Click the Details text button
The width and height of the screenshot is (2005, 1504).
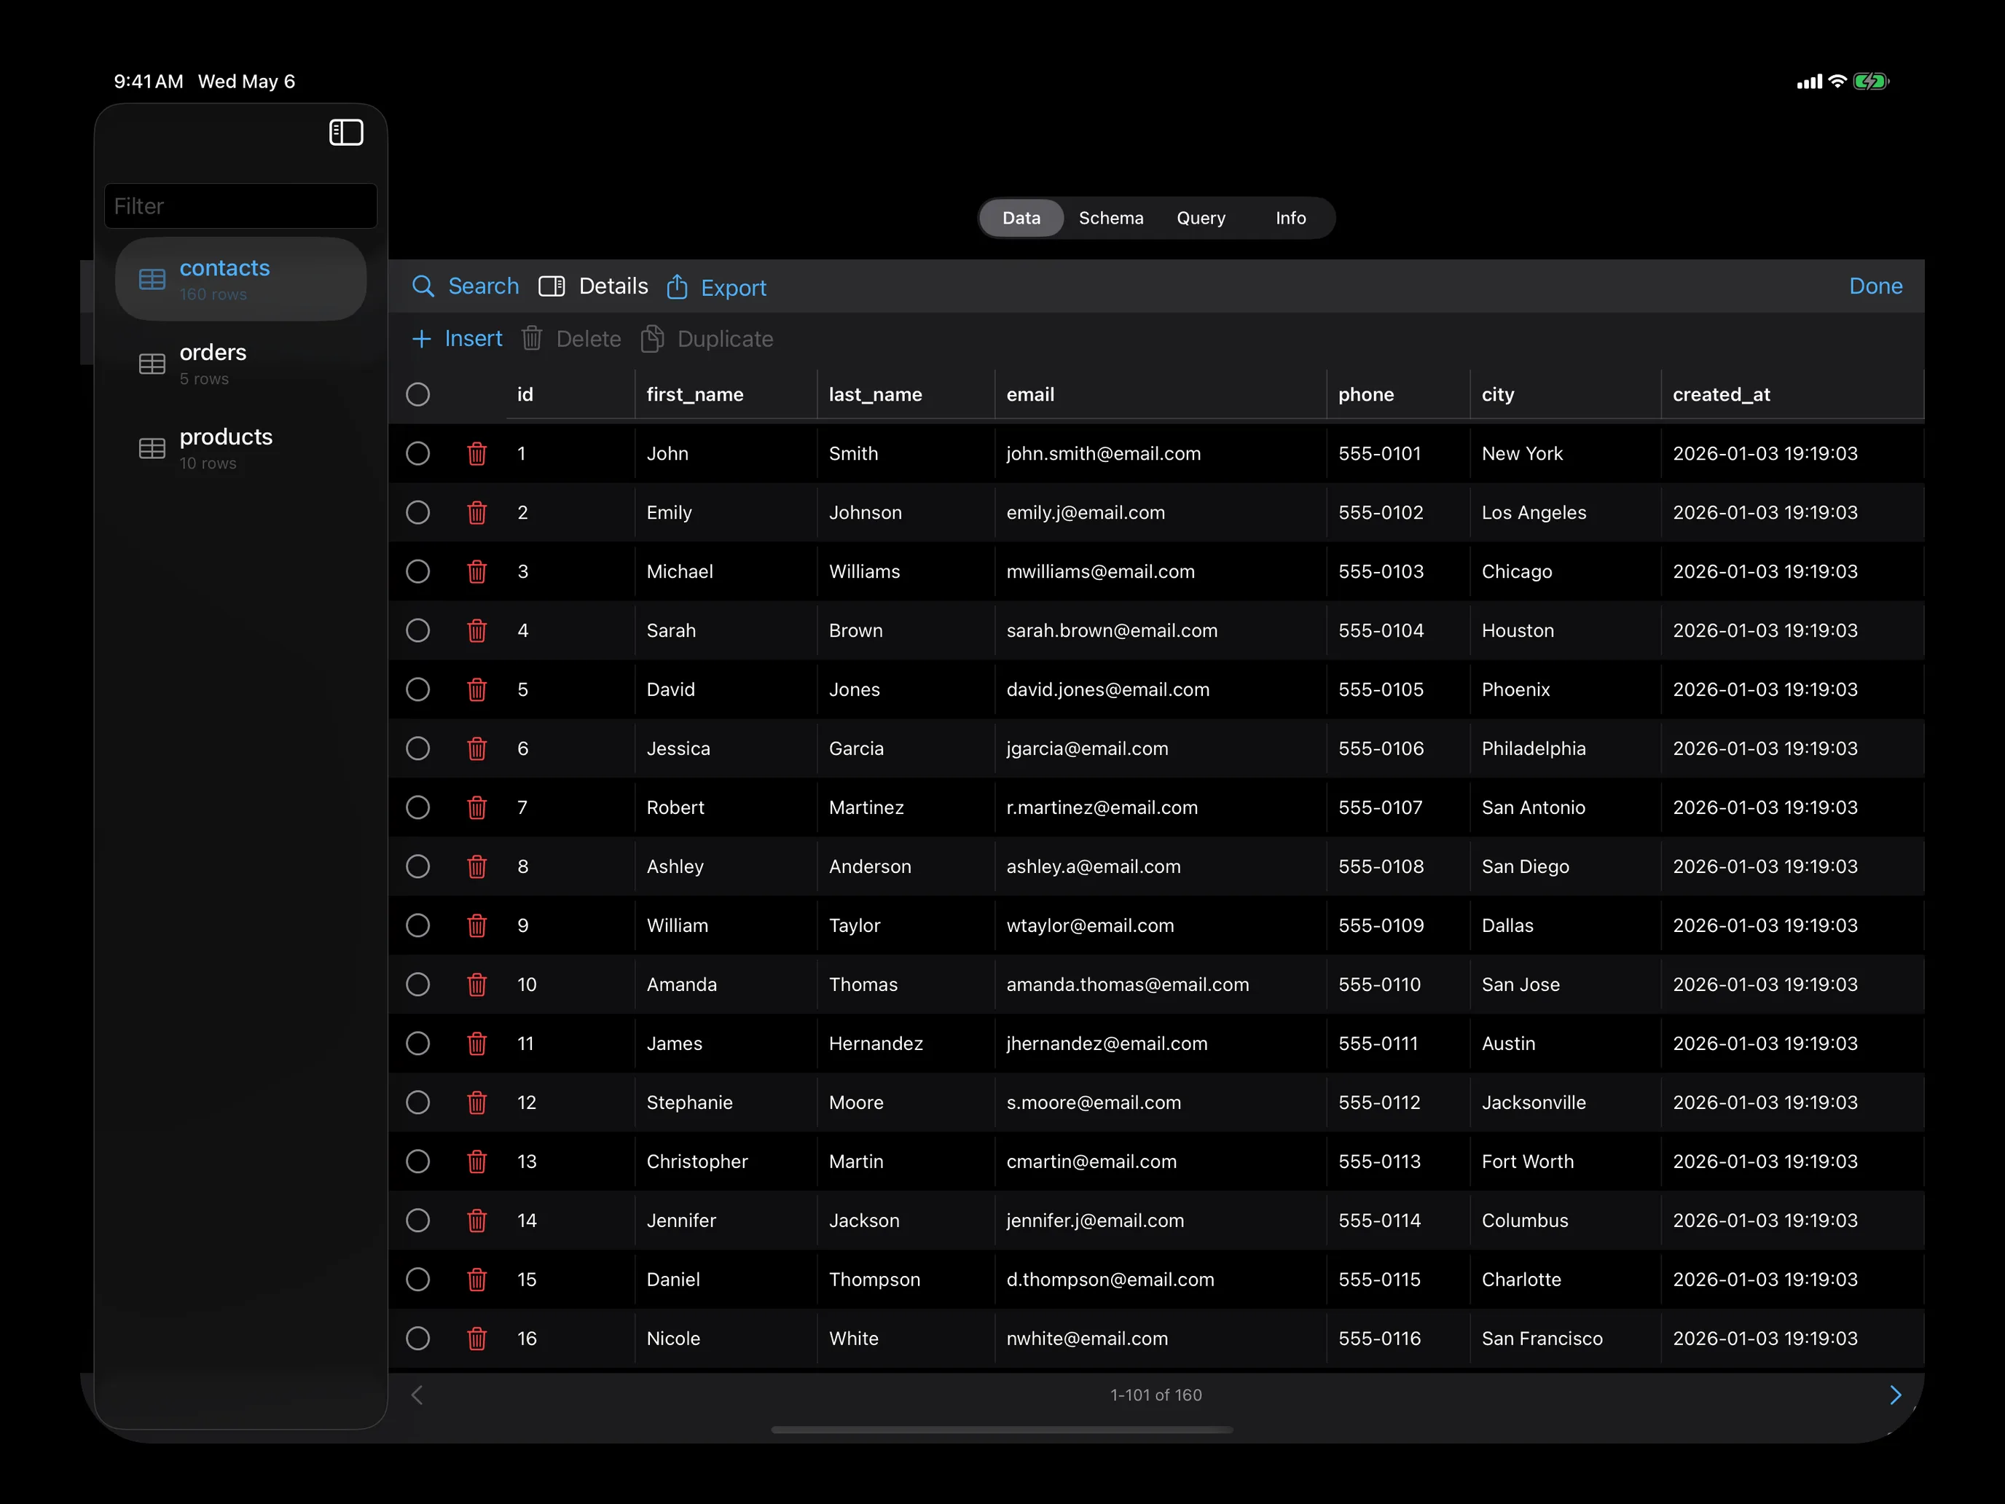tap(613, 286)
